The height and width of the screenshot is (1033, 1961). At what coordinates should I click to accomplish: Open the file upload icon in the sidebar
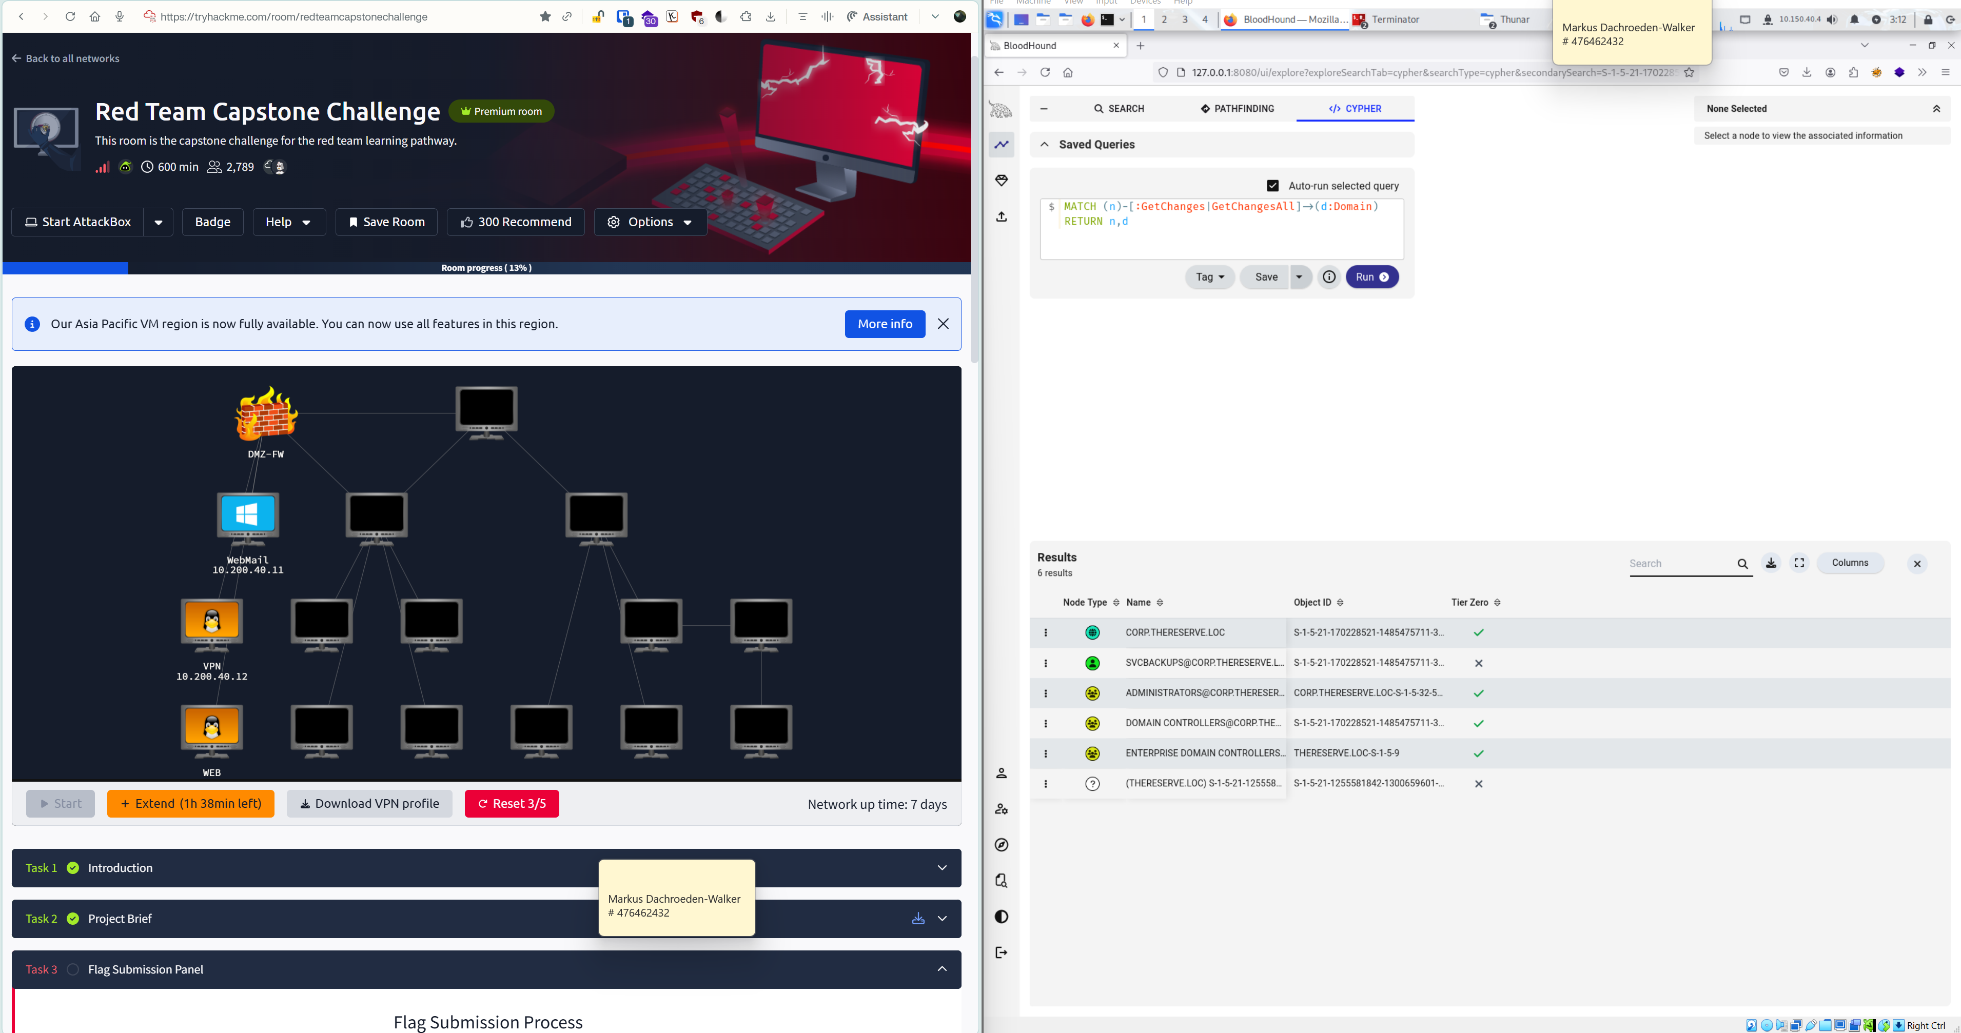1001,217
